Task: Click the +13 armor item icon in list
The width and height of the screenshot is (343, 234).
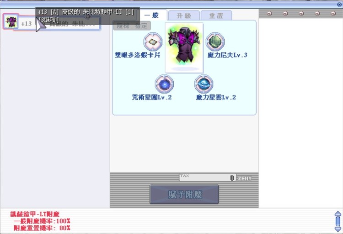Action: click(x=11, y=21)
